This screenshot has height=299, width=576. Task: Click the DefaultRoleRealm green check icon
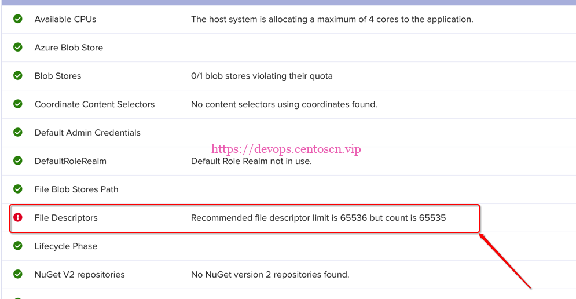18,161
